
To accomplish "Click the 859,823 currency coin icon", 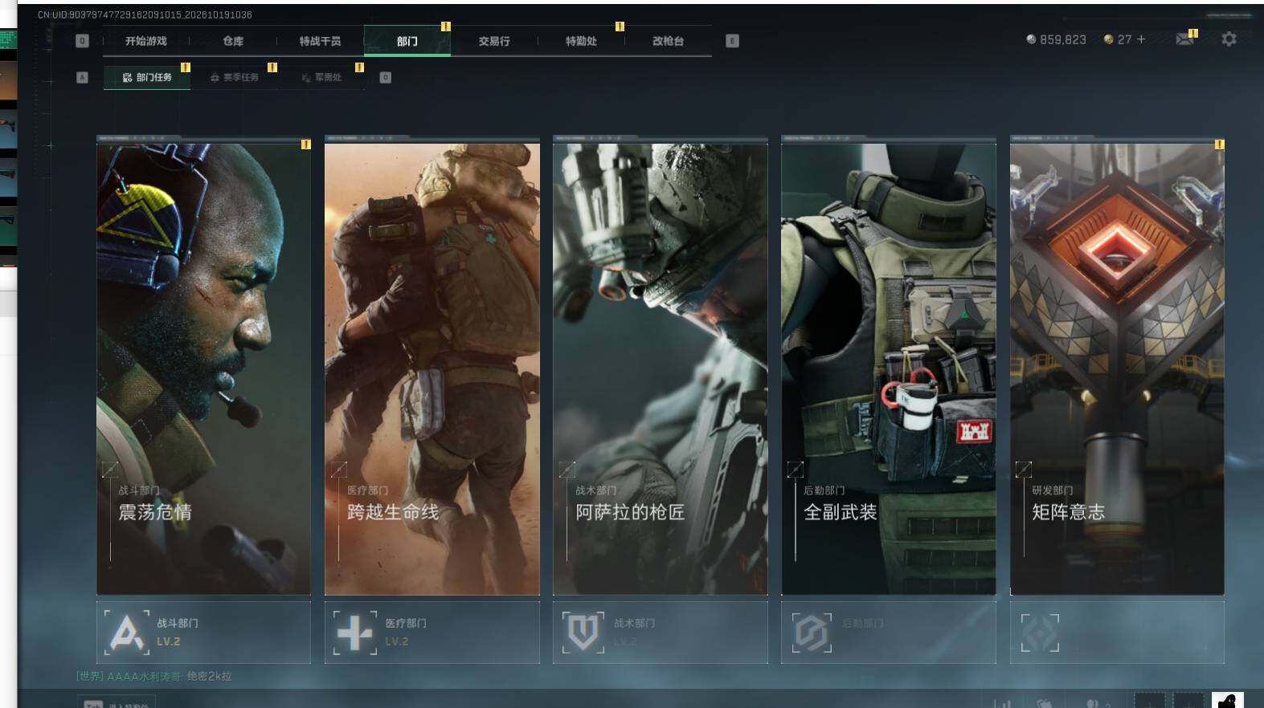I will 1031,39.
